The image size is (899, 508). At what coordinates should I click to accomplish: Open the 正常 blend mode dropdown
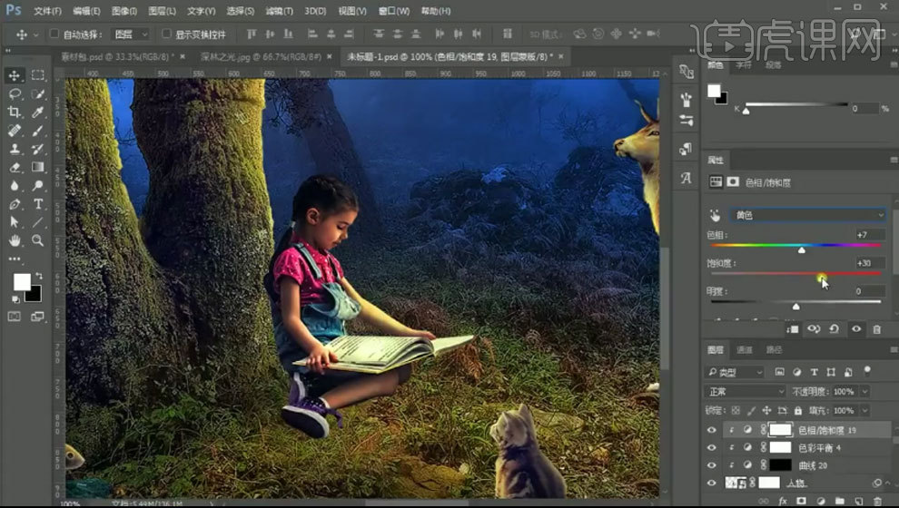(x=745, y=392)
